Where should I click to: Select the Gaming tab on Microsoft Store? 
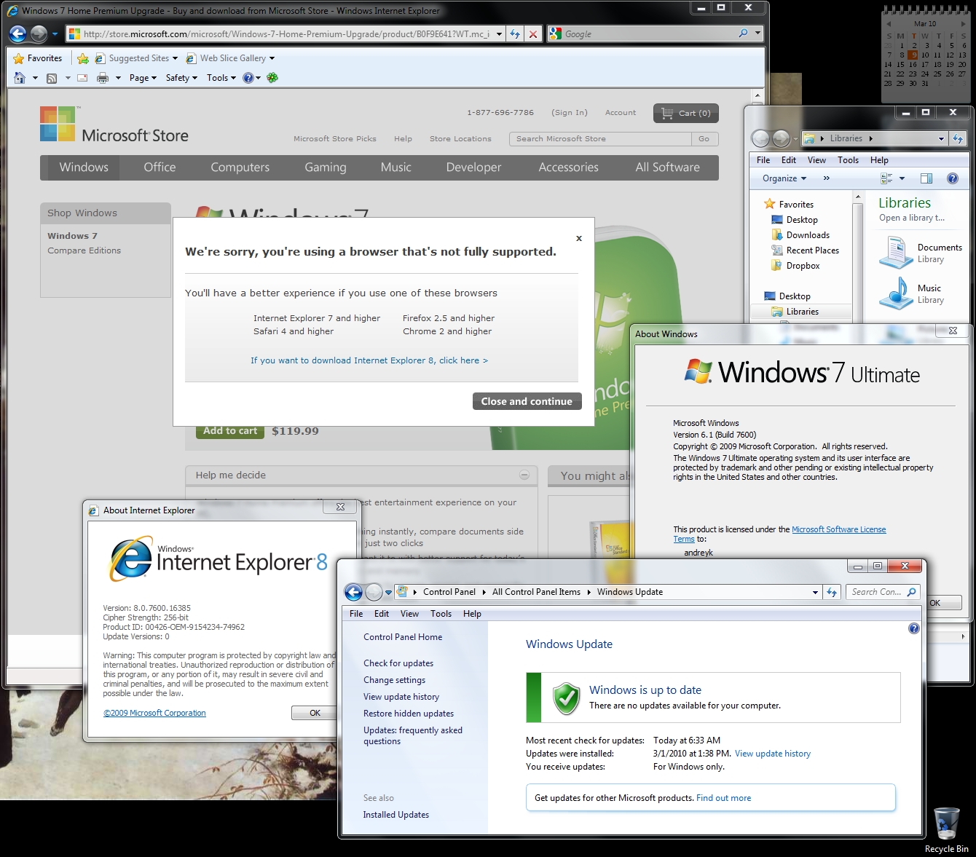point(325,167)
